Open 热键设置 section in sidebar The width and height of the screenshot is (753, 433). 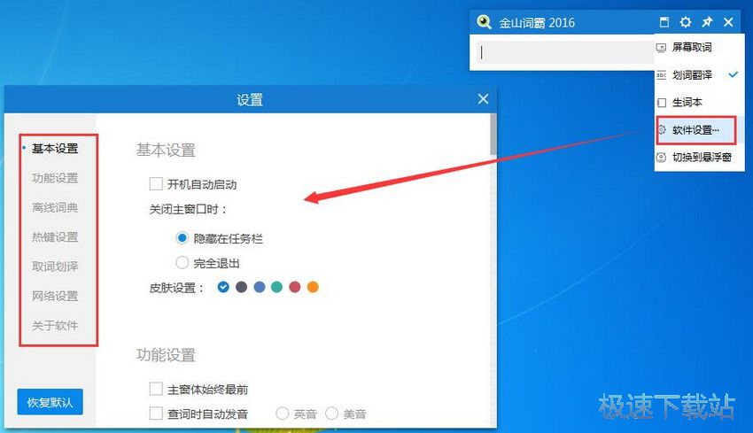55,237
